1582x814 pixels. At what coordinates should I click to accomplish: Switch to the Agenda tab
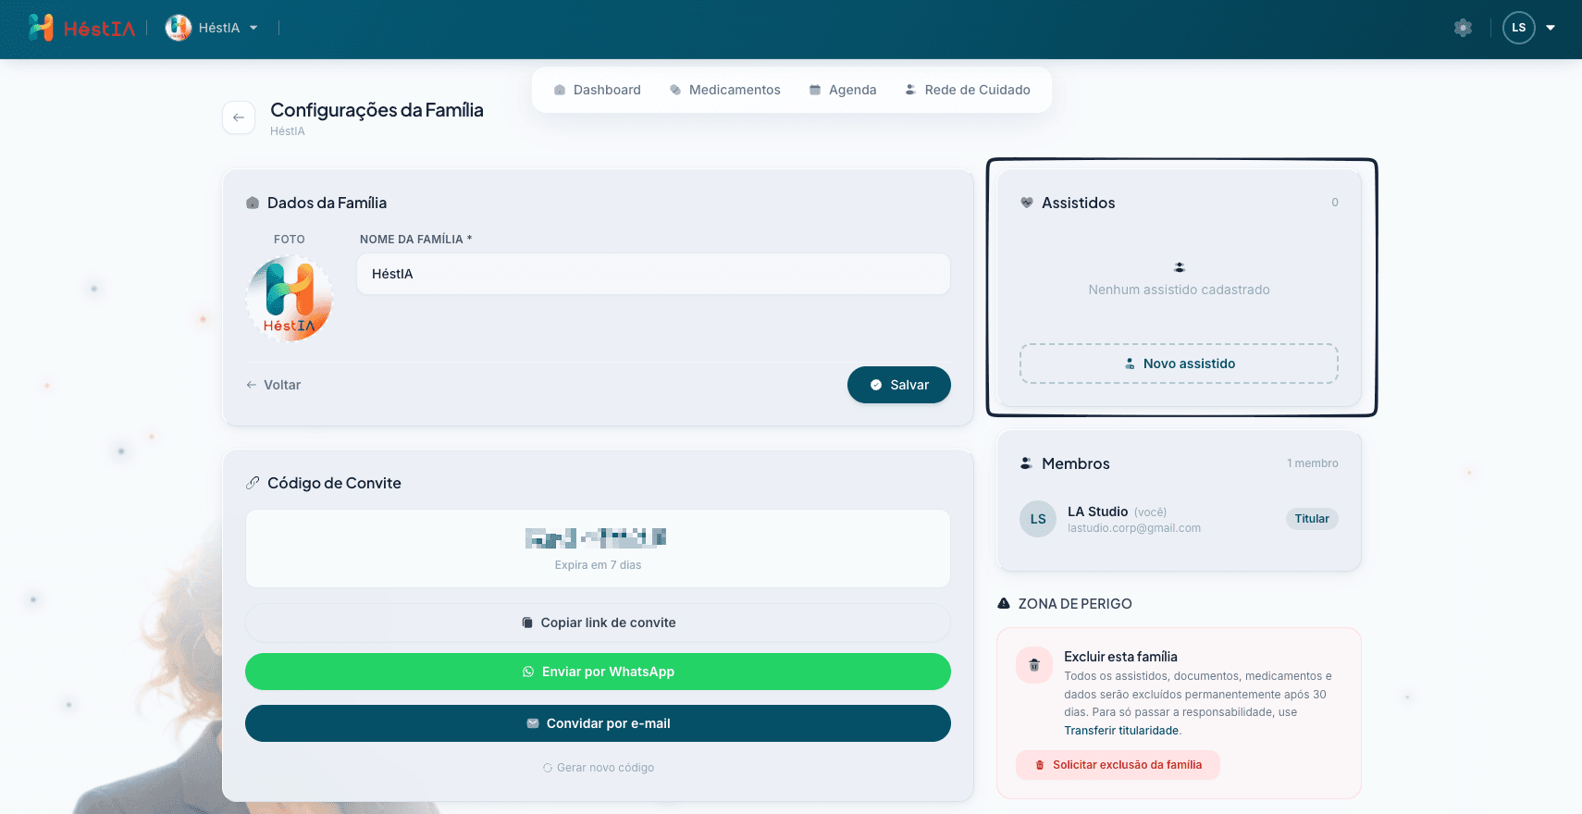pyautogui.click(x=843, y=90)
